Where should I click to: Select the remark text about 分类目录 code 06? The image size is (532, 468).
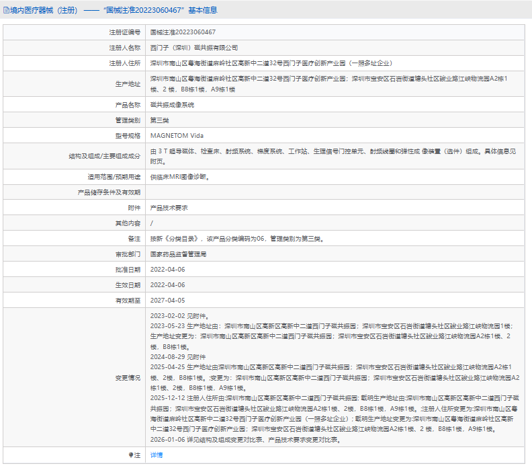tap(237, 239)
